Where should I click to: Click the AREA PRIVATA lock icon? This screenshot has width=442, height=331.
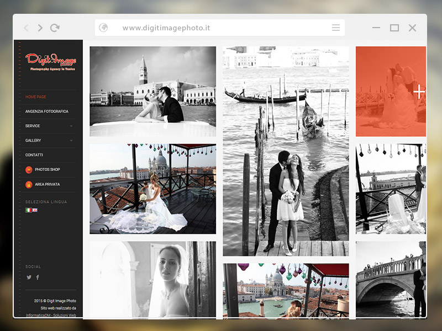click(29, 185)
